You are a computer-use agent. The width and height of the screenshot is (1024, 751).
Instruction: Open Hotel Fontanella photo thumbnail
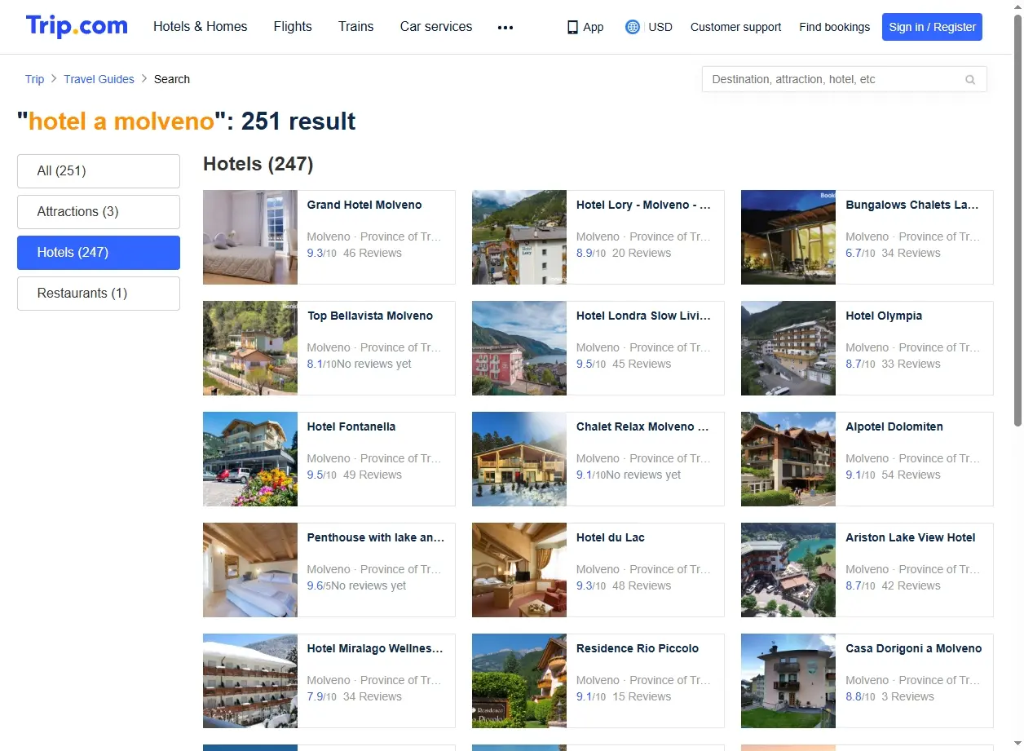(250, 459)
